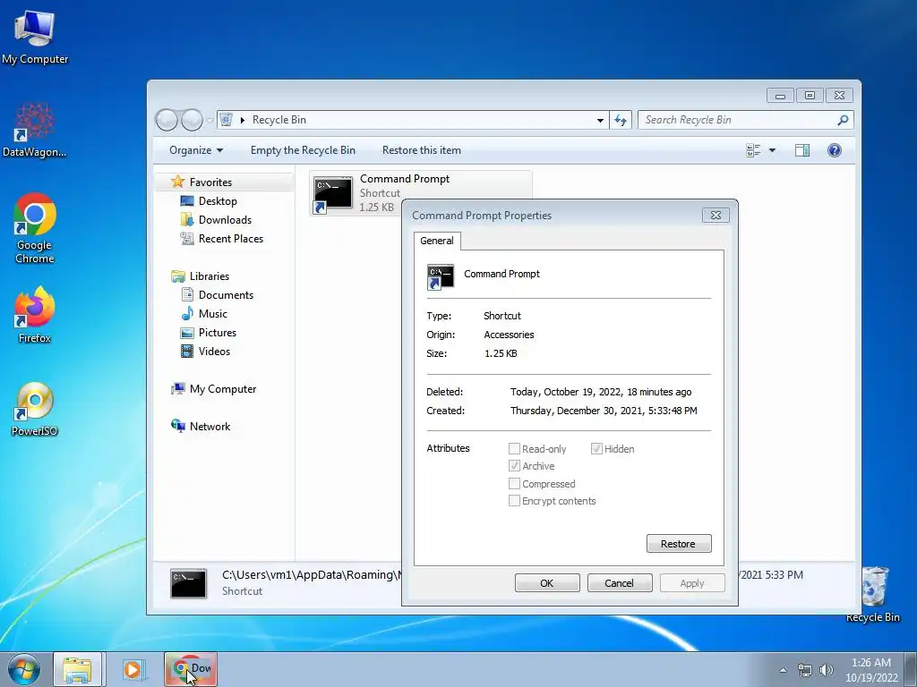Screen dimensions: 917x687
Task: Click Empty the Recycle Bin
Action: click(x=303, y=150)
